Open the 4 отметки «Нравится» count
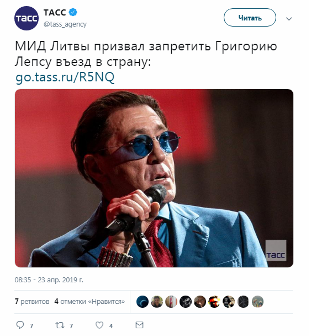311x336 pixels. point(89,302)
